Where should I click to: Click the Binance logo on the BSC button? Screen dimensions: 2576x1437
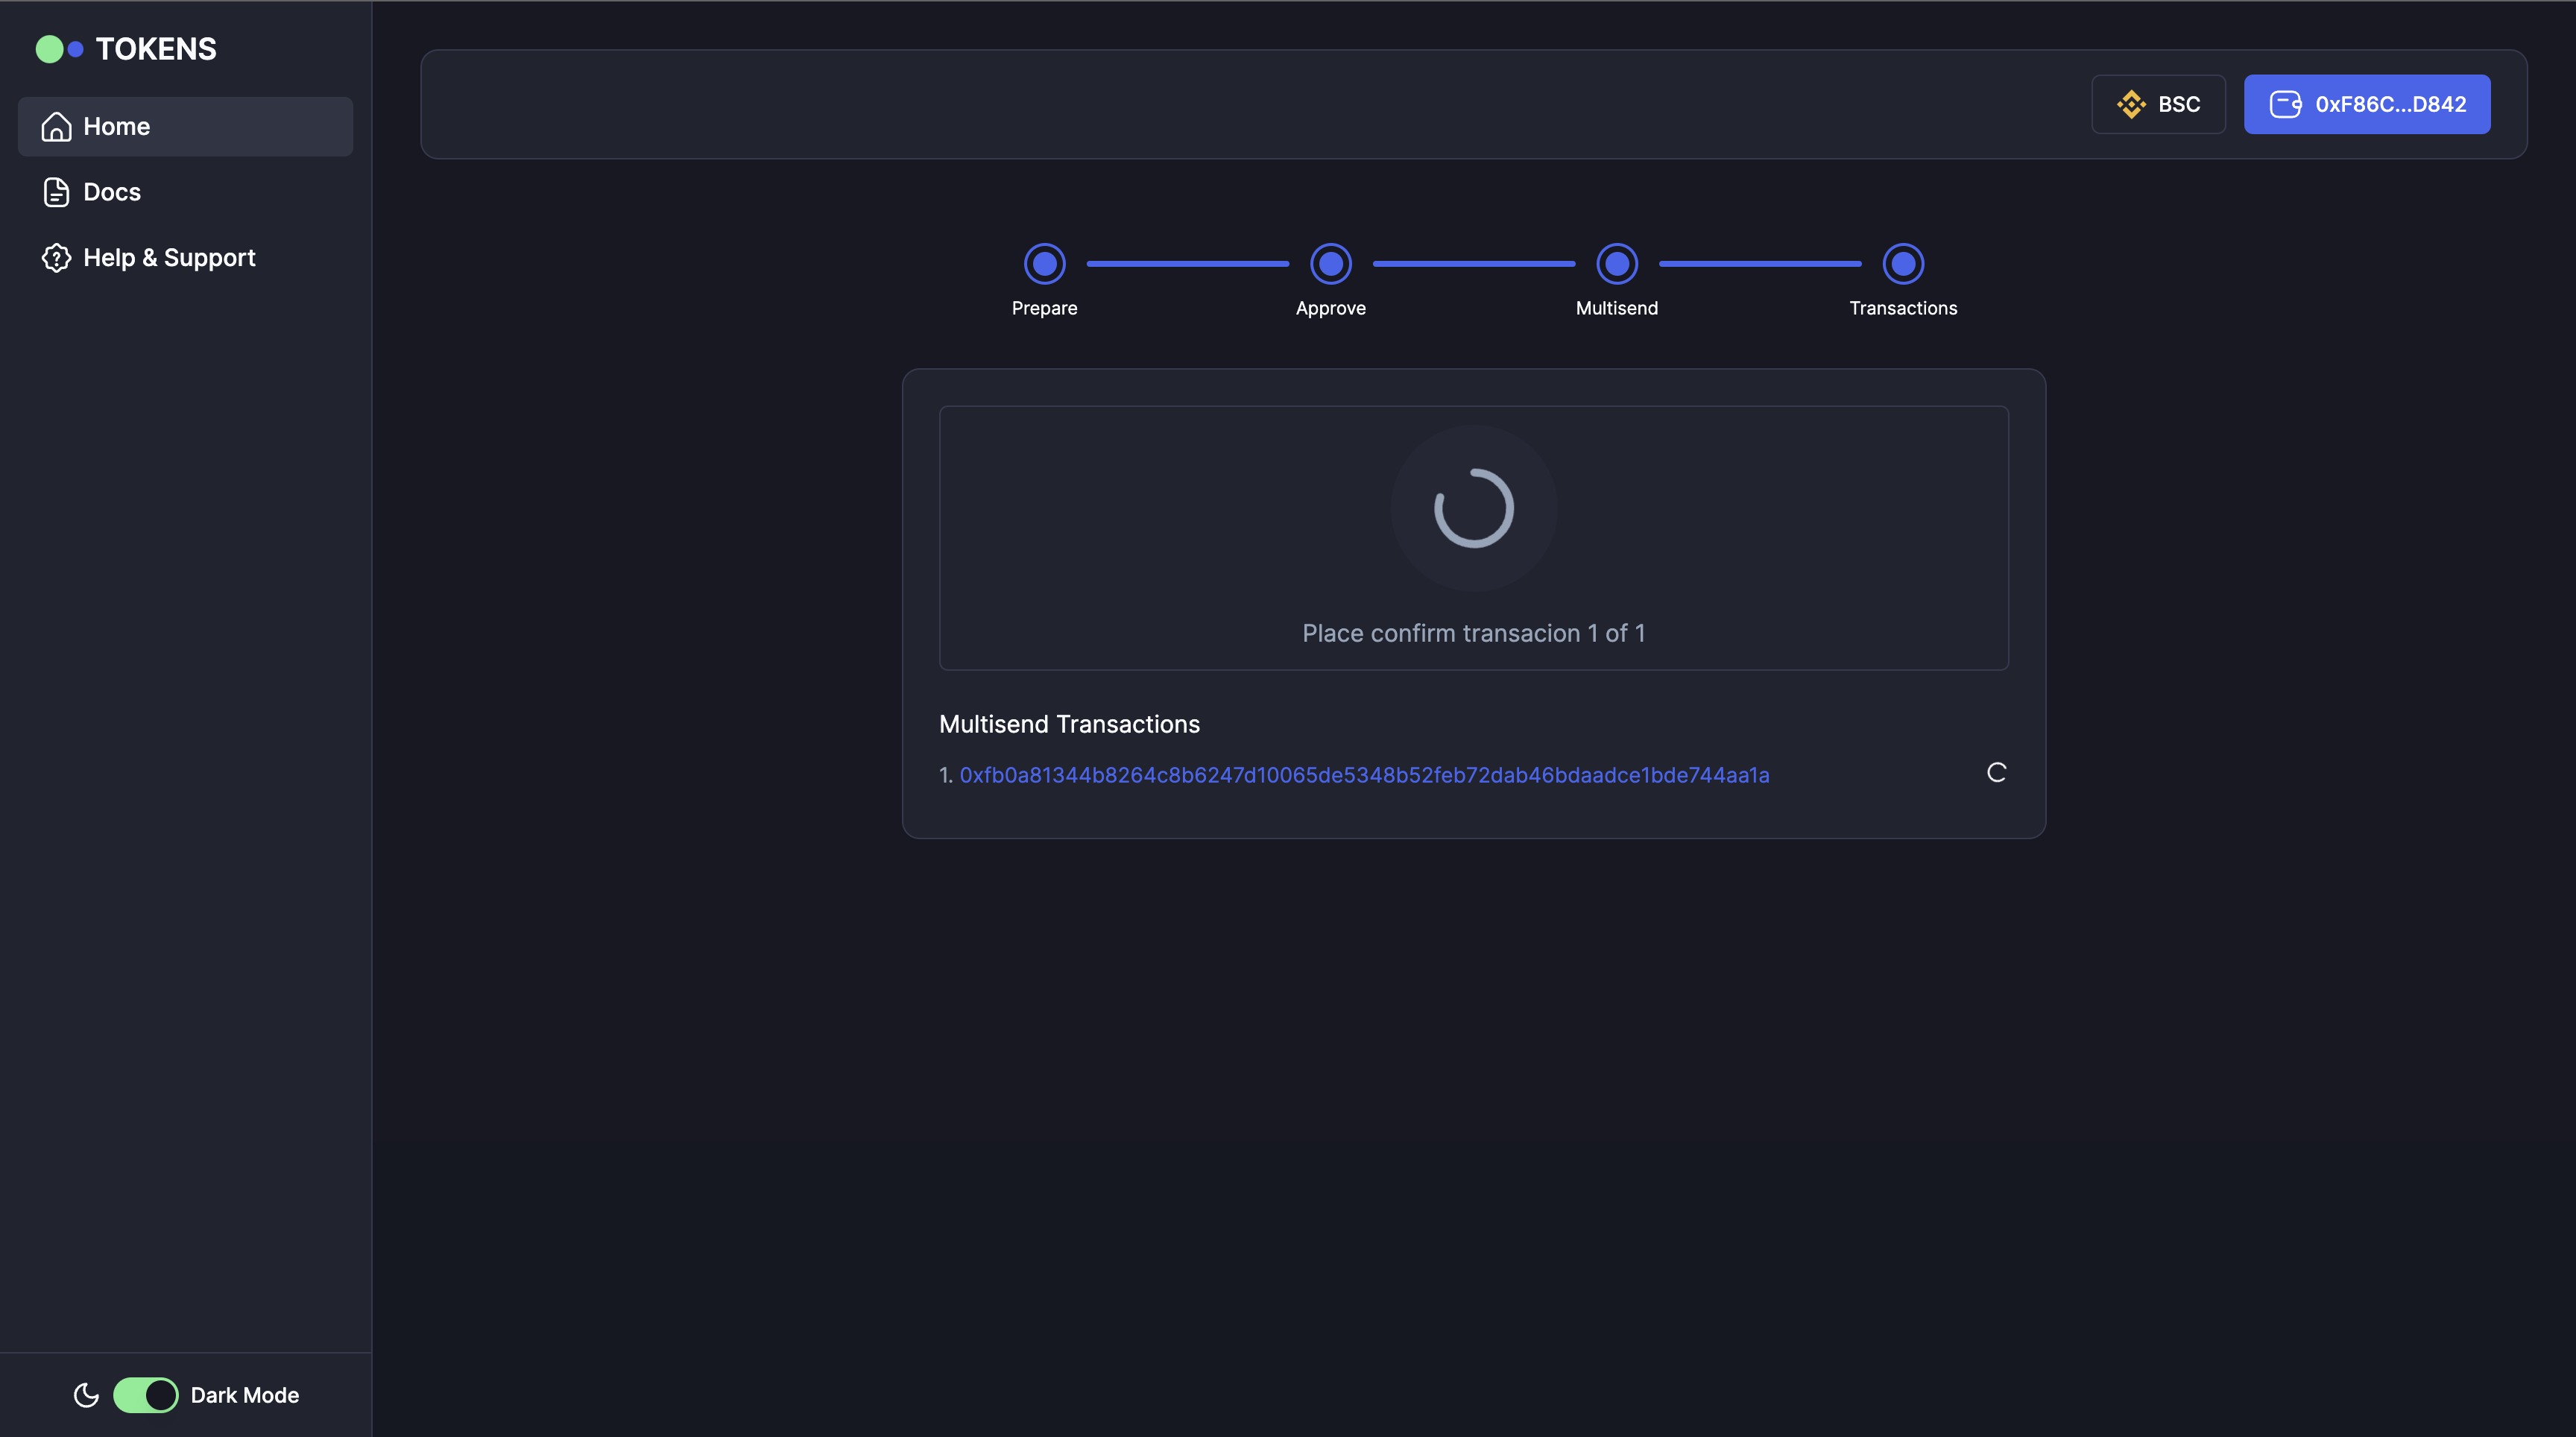pyautogui.click(x=2133, y=104)
